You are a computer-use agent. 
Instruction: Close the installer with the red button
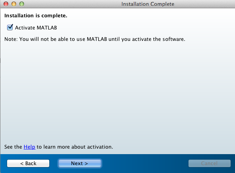click(x=6, y=4)
